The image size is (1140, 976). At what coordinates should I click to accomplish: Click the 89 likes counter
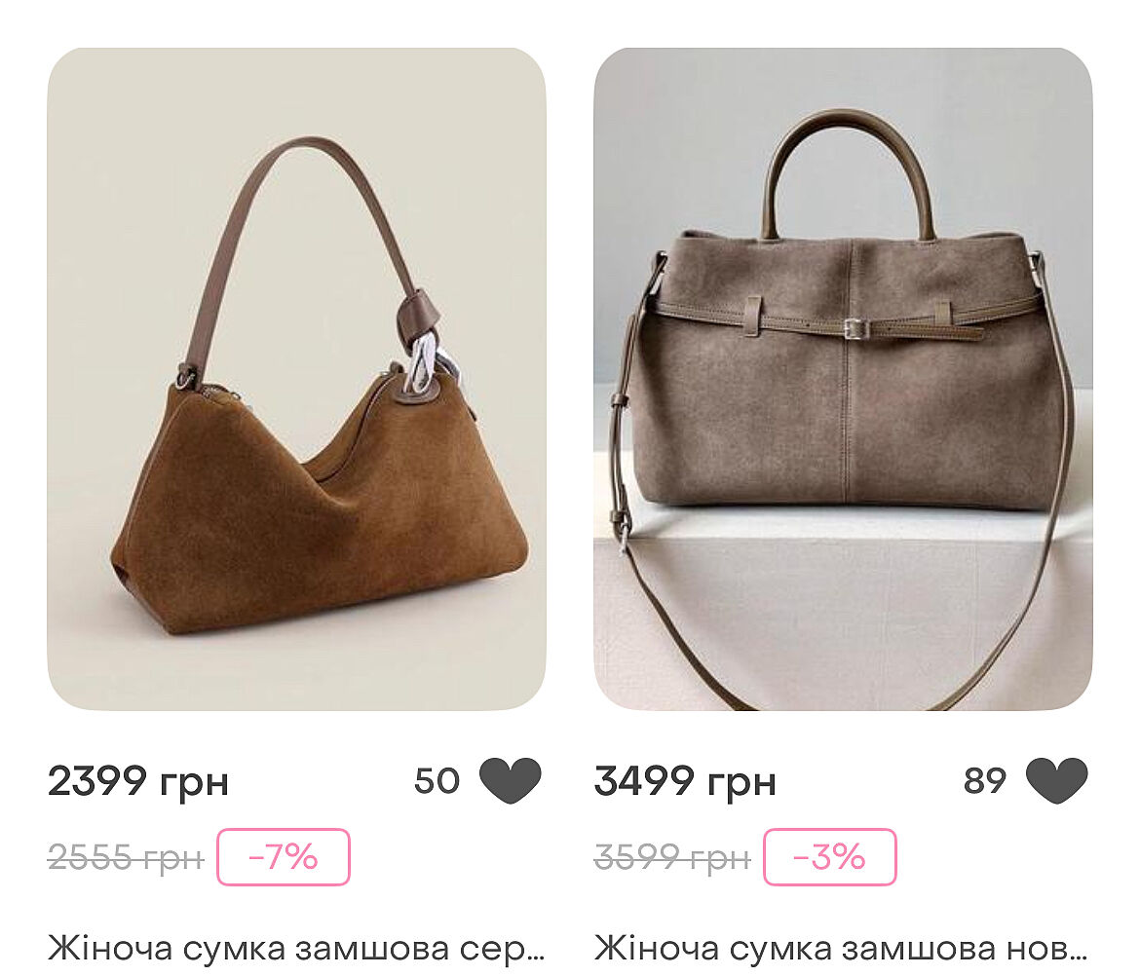[x=984, y=781]
